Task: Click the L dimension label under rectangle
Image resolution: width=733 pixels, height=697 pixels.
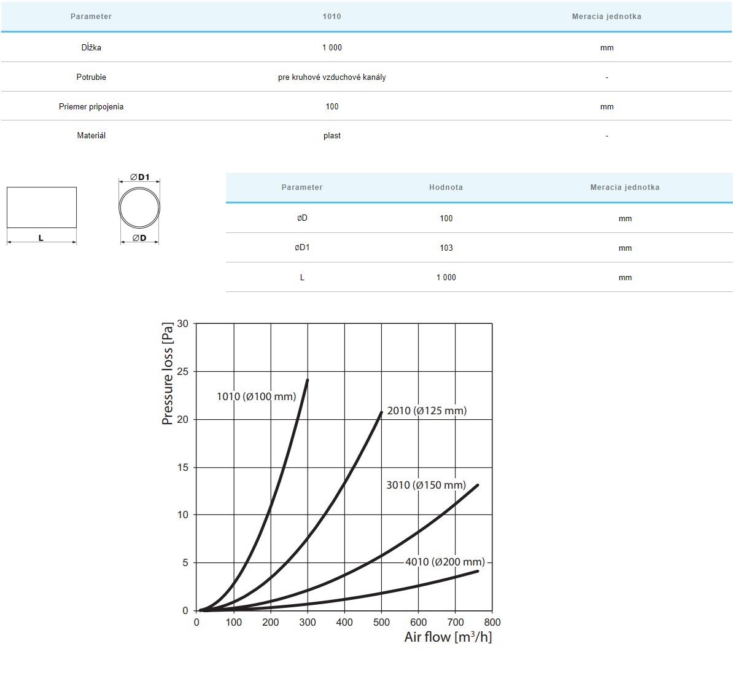Action: [41, 238]
